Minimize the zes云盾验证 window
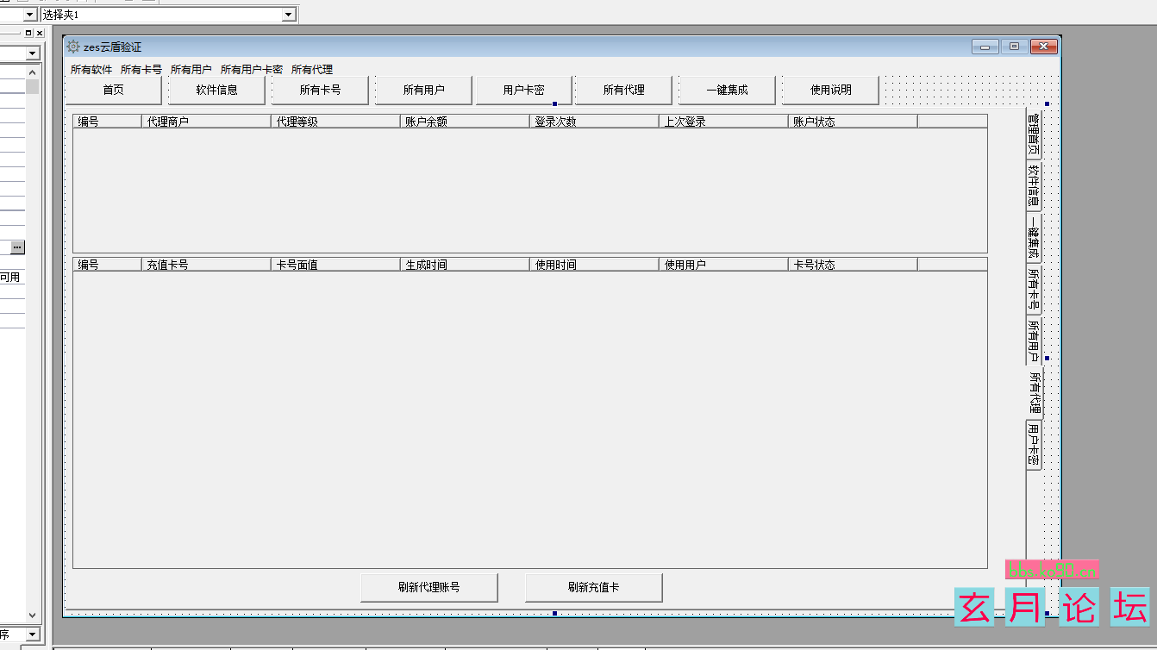1157x650 pixels. pos(985,47)
